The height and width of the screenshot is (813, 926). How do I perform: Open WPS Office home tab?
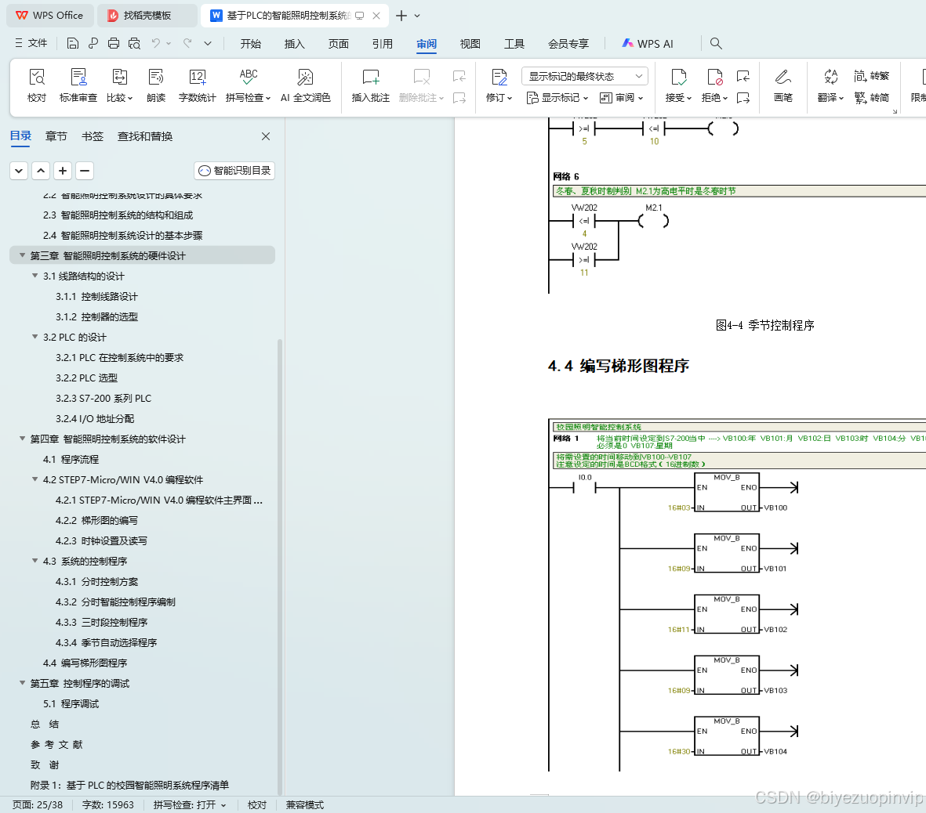coord(49,16)
